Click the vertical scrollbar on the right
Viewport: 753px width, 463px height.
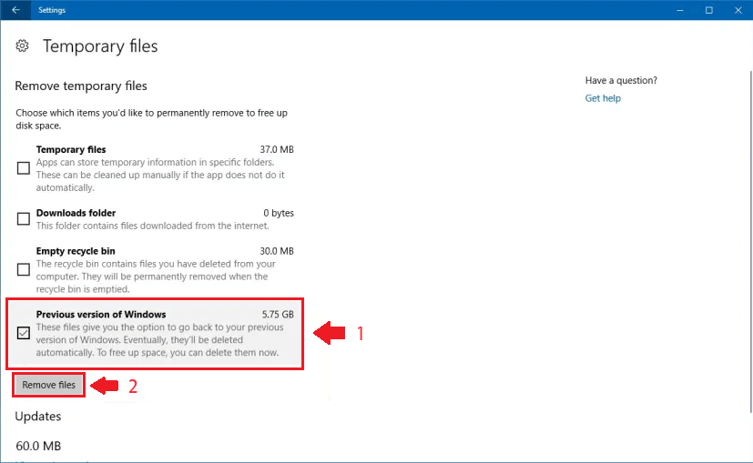point(750,241)
